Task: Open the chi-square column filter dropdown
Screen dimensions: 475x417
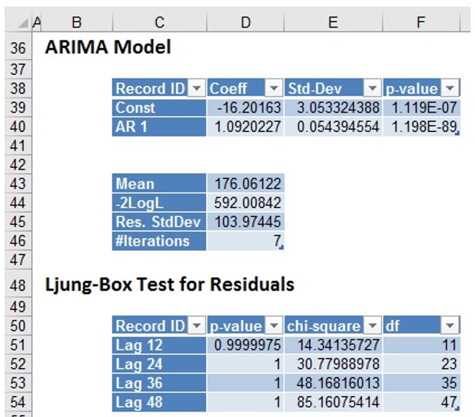Action: point(373,326)
